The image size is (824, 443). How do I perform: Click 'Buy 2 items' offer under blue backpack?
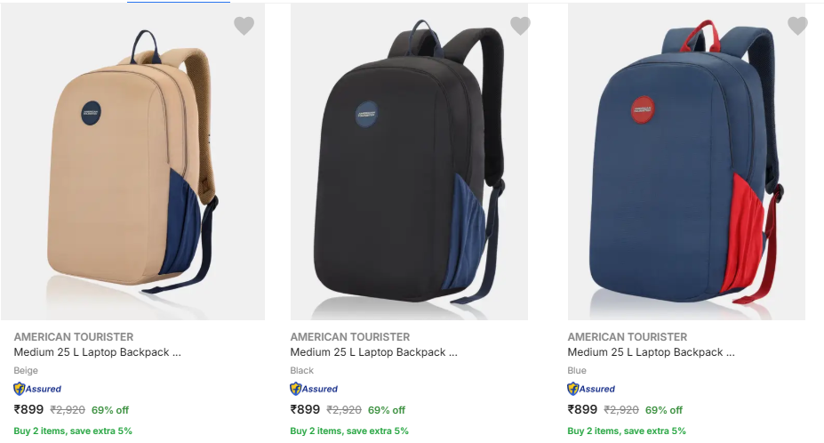tap(627, 431)
